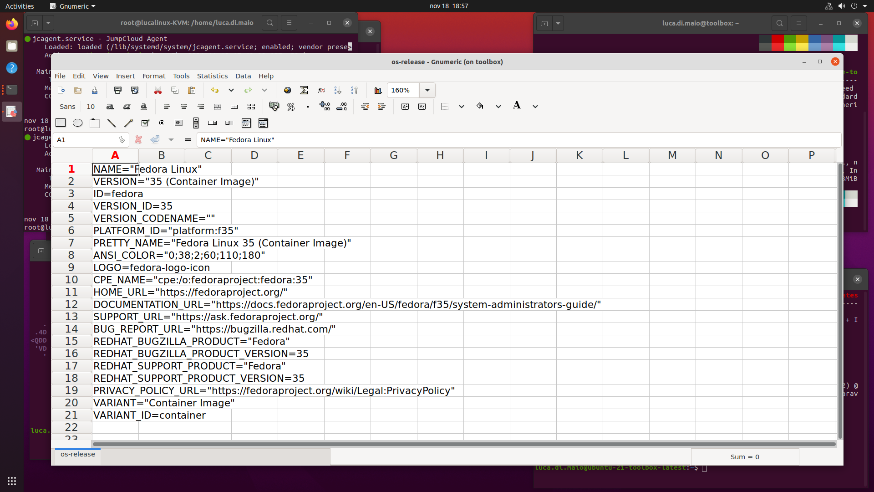The width and height of the screenshot is (874, 492).
Task: Insert a chart
Action: [x=378, y=90]
